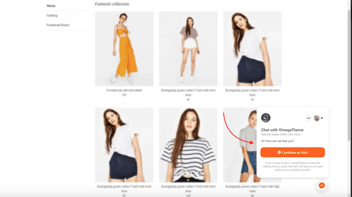The image size is (352, 197).
Task: Click the Crinkled top with knot detail title
Action: pos(124,90)
